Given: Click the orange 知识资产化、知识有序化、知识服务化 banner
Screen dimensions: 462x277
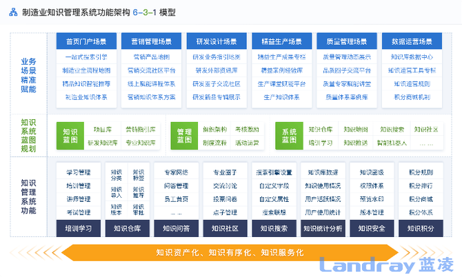Looking at the screenshot, I should [x=230, y=253].
